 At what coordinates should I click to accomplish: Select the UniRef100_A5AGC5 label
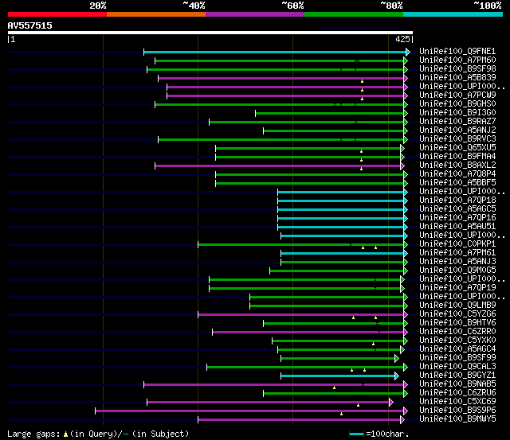457,209
